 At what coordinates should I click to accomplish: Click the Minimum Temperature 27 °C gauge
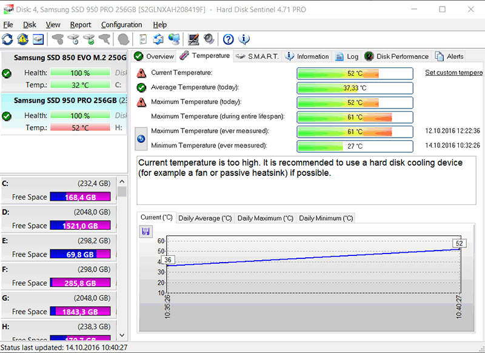(x=355, y=146)
